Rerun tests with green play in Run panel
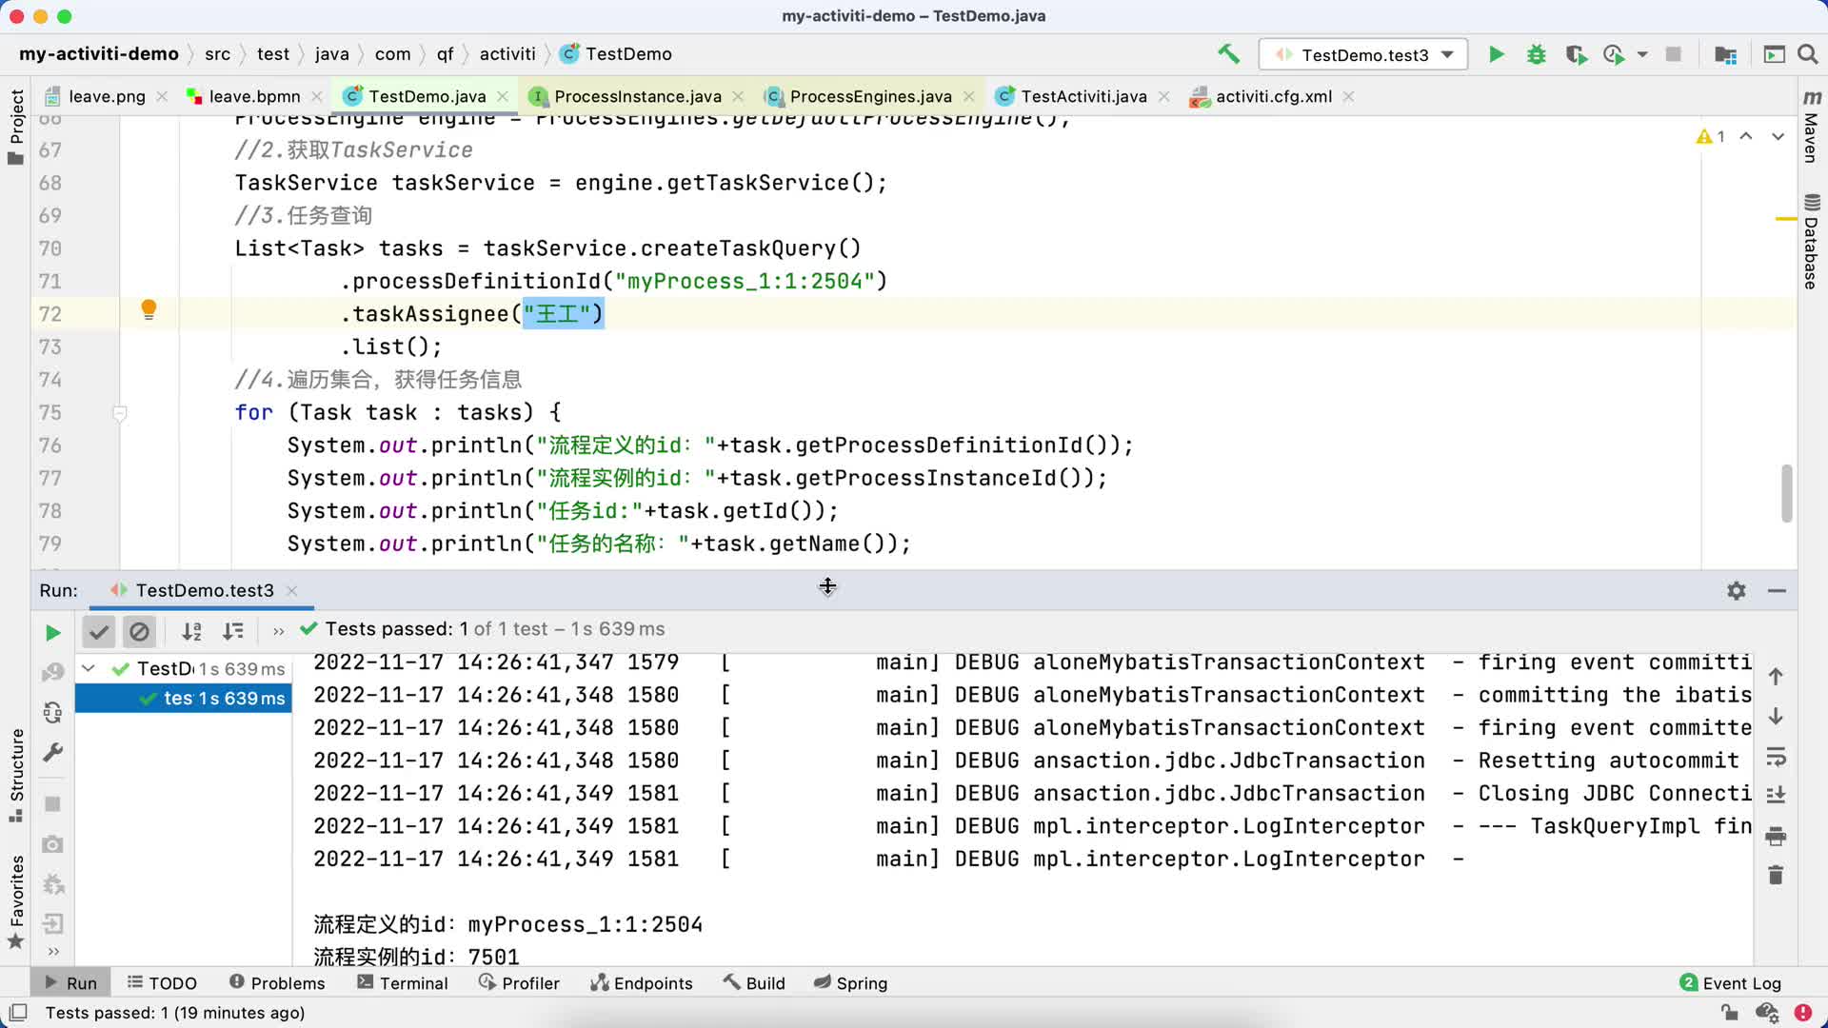Viewport: 1828px width, 1028px height. coord(53,632)
